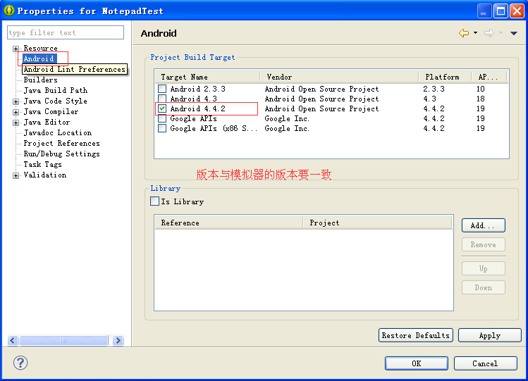This screenshot has width=528, height=381.
Task: Click the Reference column header
Action: [229, 223]
